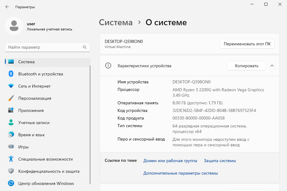Click the Virtual Machine subtitle text

[118, 47]
